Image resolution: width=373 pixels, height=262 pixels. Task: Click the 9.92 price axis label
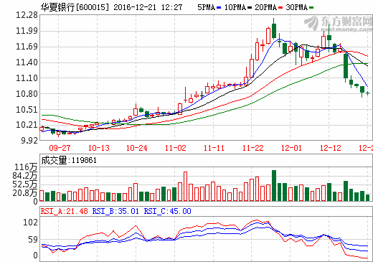pyautogui.click(x=29, y=141)
